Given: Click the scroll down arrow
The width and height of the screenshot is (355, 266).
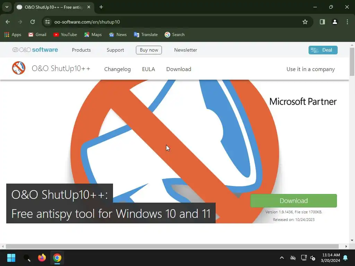Looking at the screenshot, I should coord(352,240).
